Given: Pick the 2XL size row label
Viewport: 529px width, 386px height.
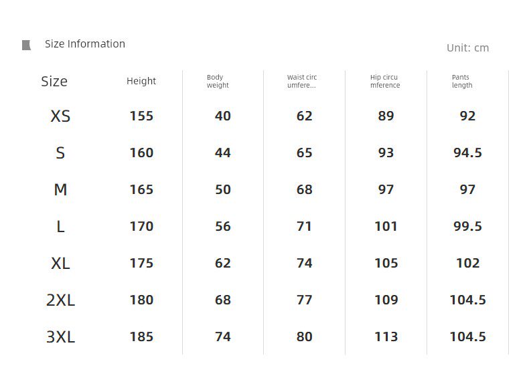Looking at the screenshot, I should point(60,300).
